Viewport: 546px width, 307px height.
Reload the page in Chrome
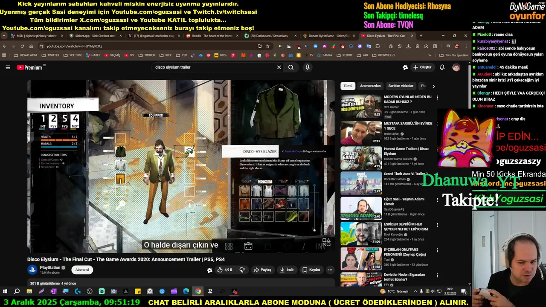[22, 46]
